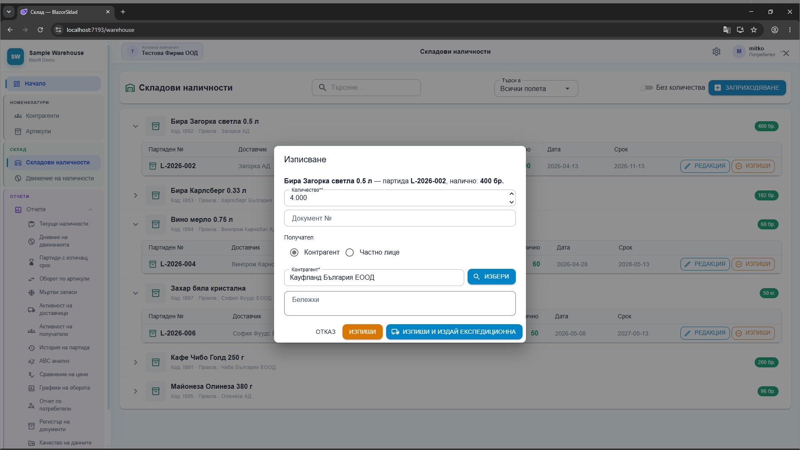Expand the Майонеза Олинеза 380 г row
800x450 pixels.
pos(136,391)
